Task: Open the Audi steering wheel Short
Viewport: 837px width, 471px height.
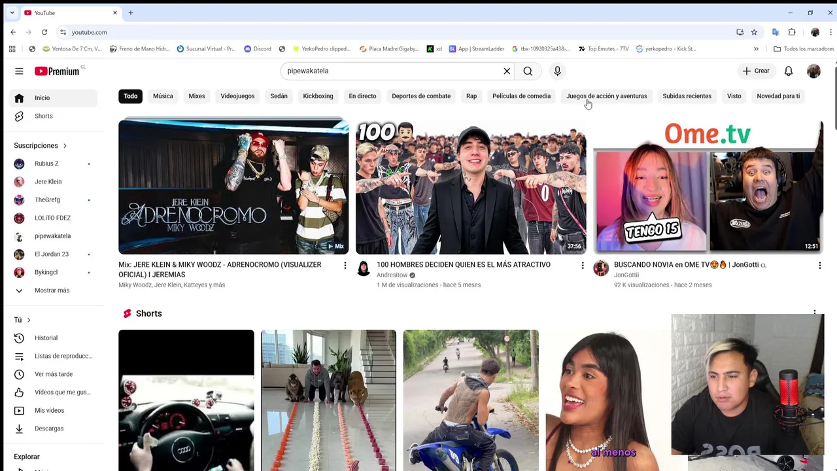Action: tap(186, 400)
